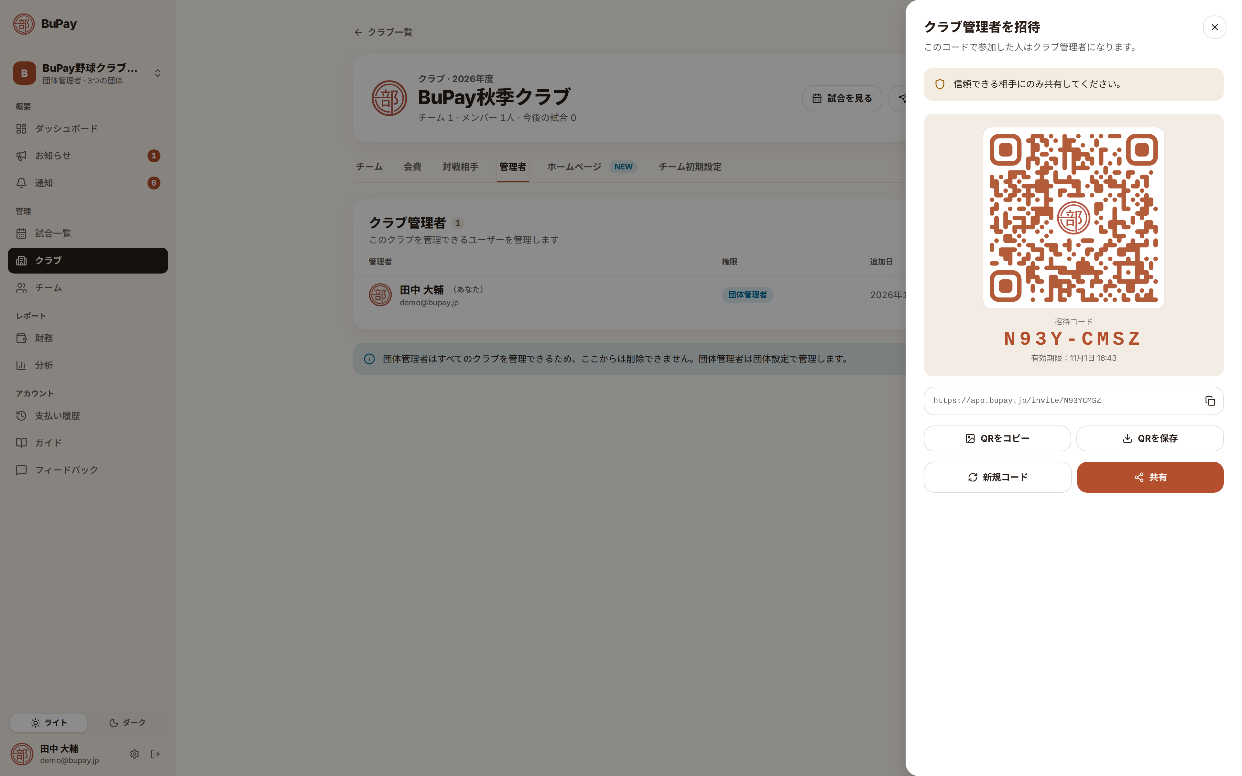Viewport: 1242px width, 776px height.
Task: Click admin email demo@bupay.jp in table
Action: click(429, 303)
